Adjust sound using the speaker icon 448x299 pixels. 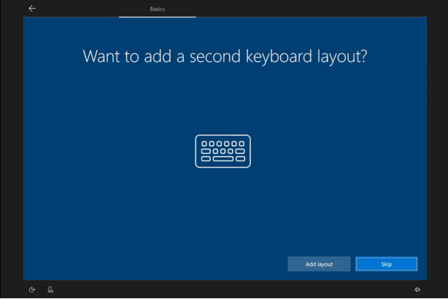tap(417, 290)
